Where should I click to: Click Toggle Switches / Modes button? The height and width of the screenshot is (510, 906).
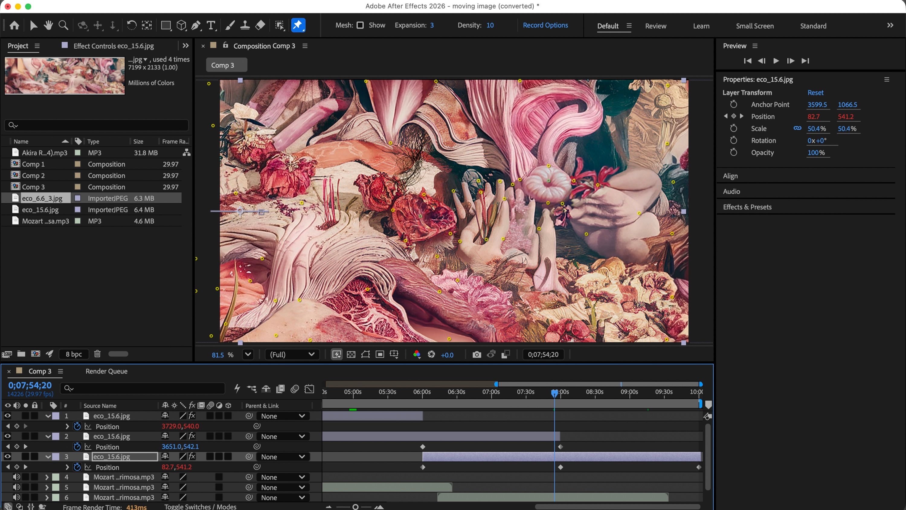click(200, 506)
